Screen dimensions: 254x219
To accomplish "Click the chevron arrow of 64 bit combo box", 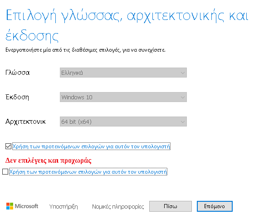I will [183, 122].
